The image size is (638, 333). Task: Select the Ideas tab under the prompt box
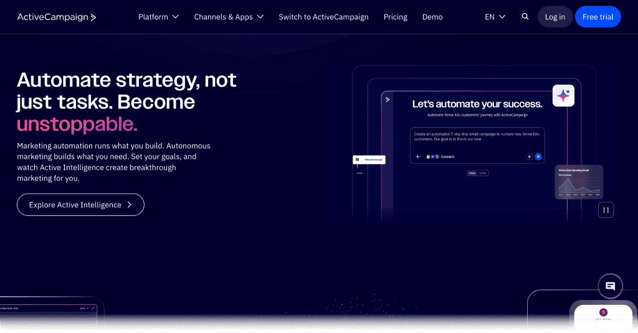(472, 173)
